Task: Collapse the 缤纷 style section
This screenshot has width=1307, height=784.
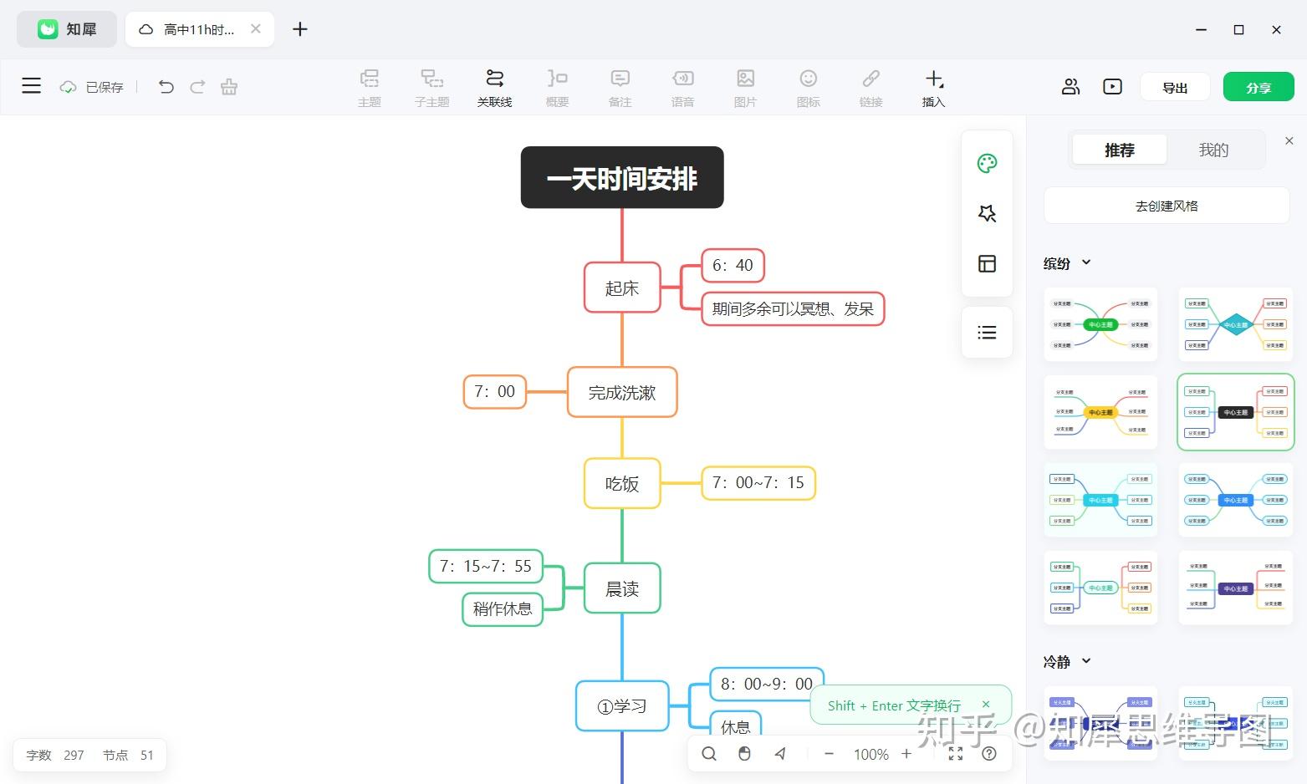Action: [1087, 263]
